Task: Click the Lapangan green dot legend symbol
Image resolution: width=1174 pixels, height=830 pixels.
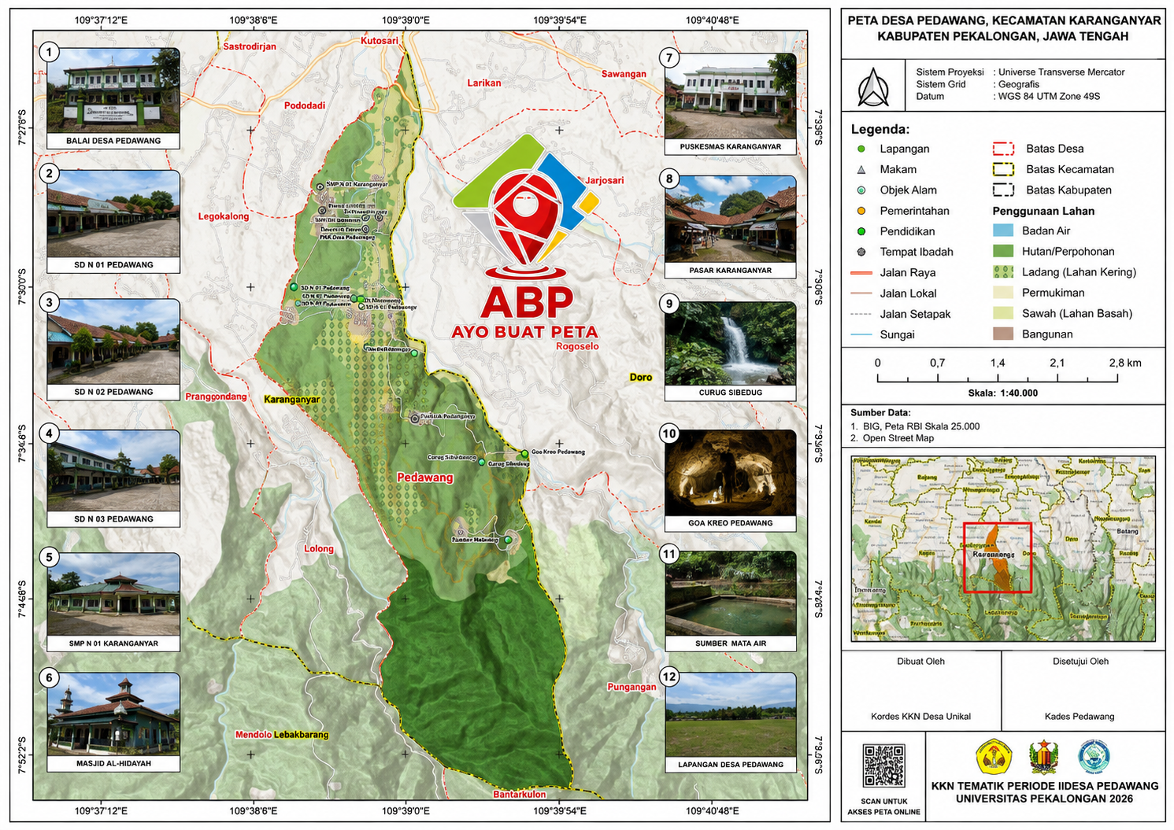Action: 861,149
